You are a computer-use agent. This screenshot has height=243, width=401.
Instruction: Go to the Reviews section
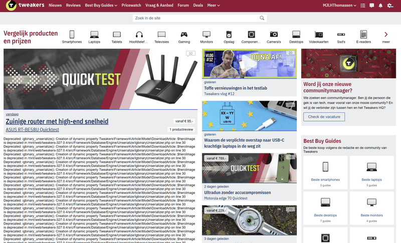[73, 5]
